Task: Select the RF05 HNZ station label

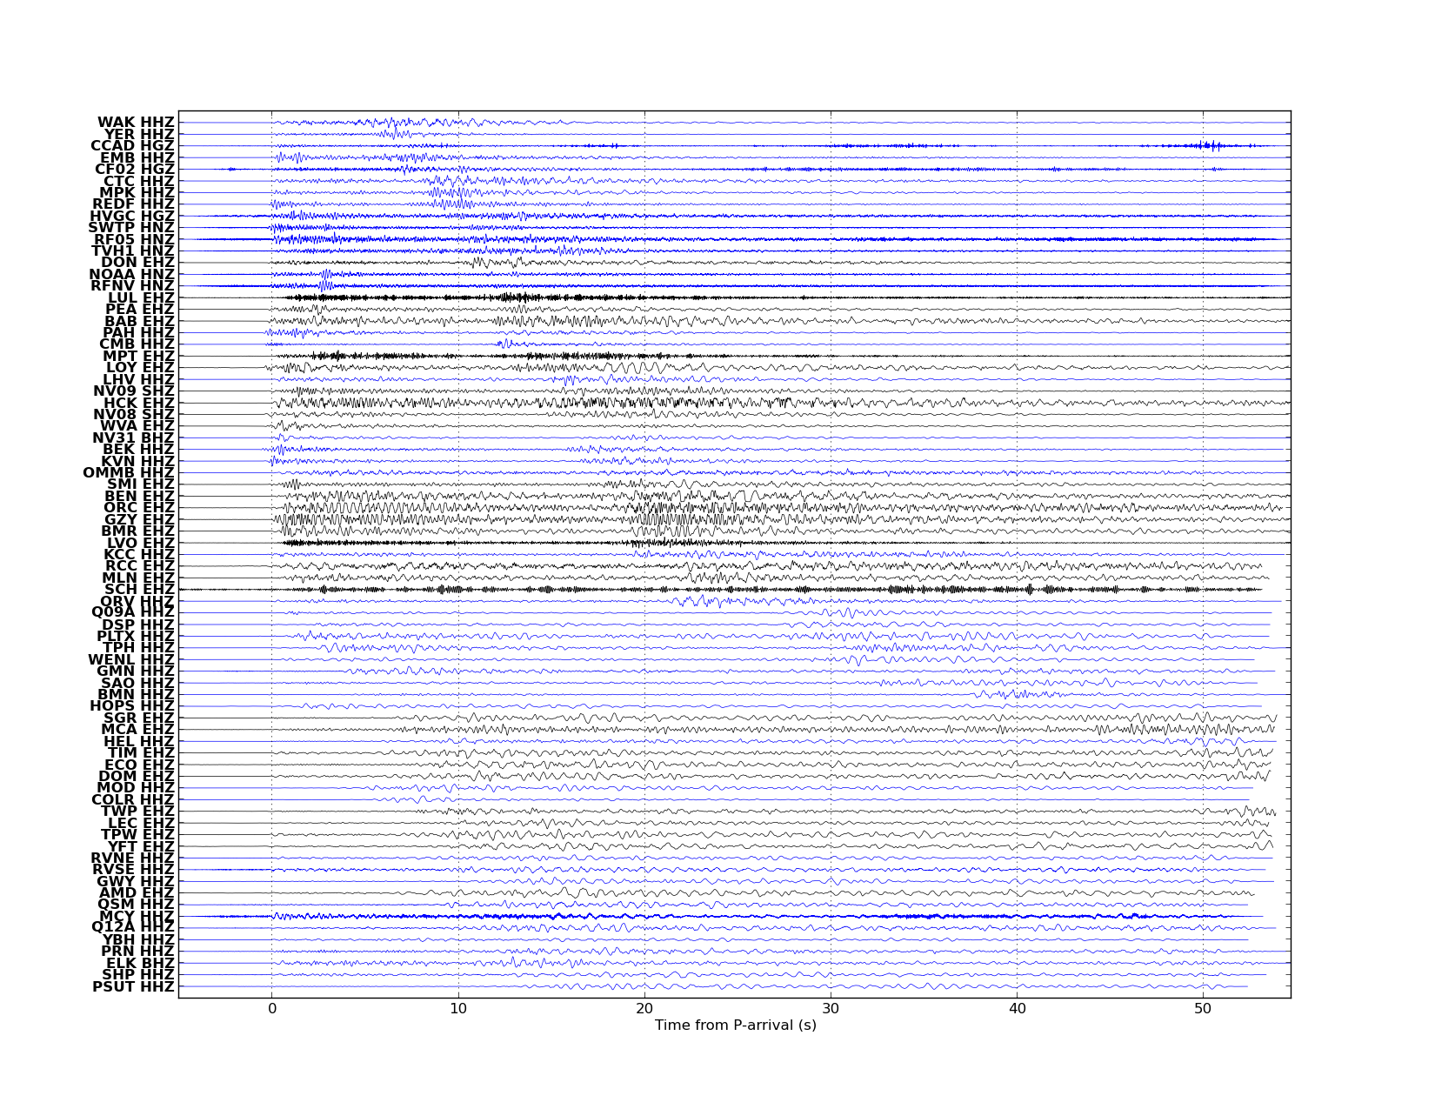Action: click(x=134, y=239)
